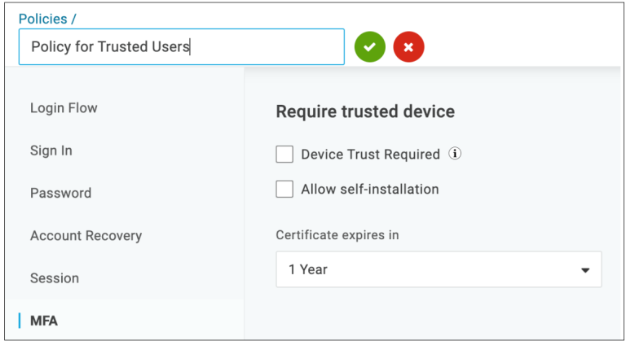Click the caret arrow in certificate dropdown
Image resolution: width=626 pixels, height=341 pixels.
point(585,270)
